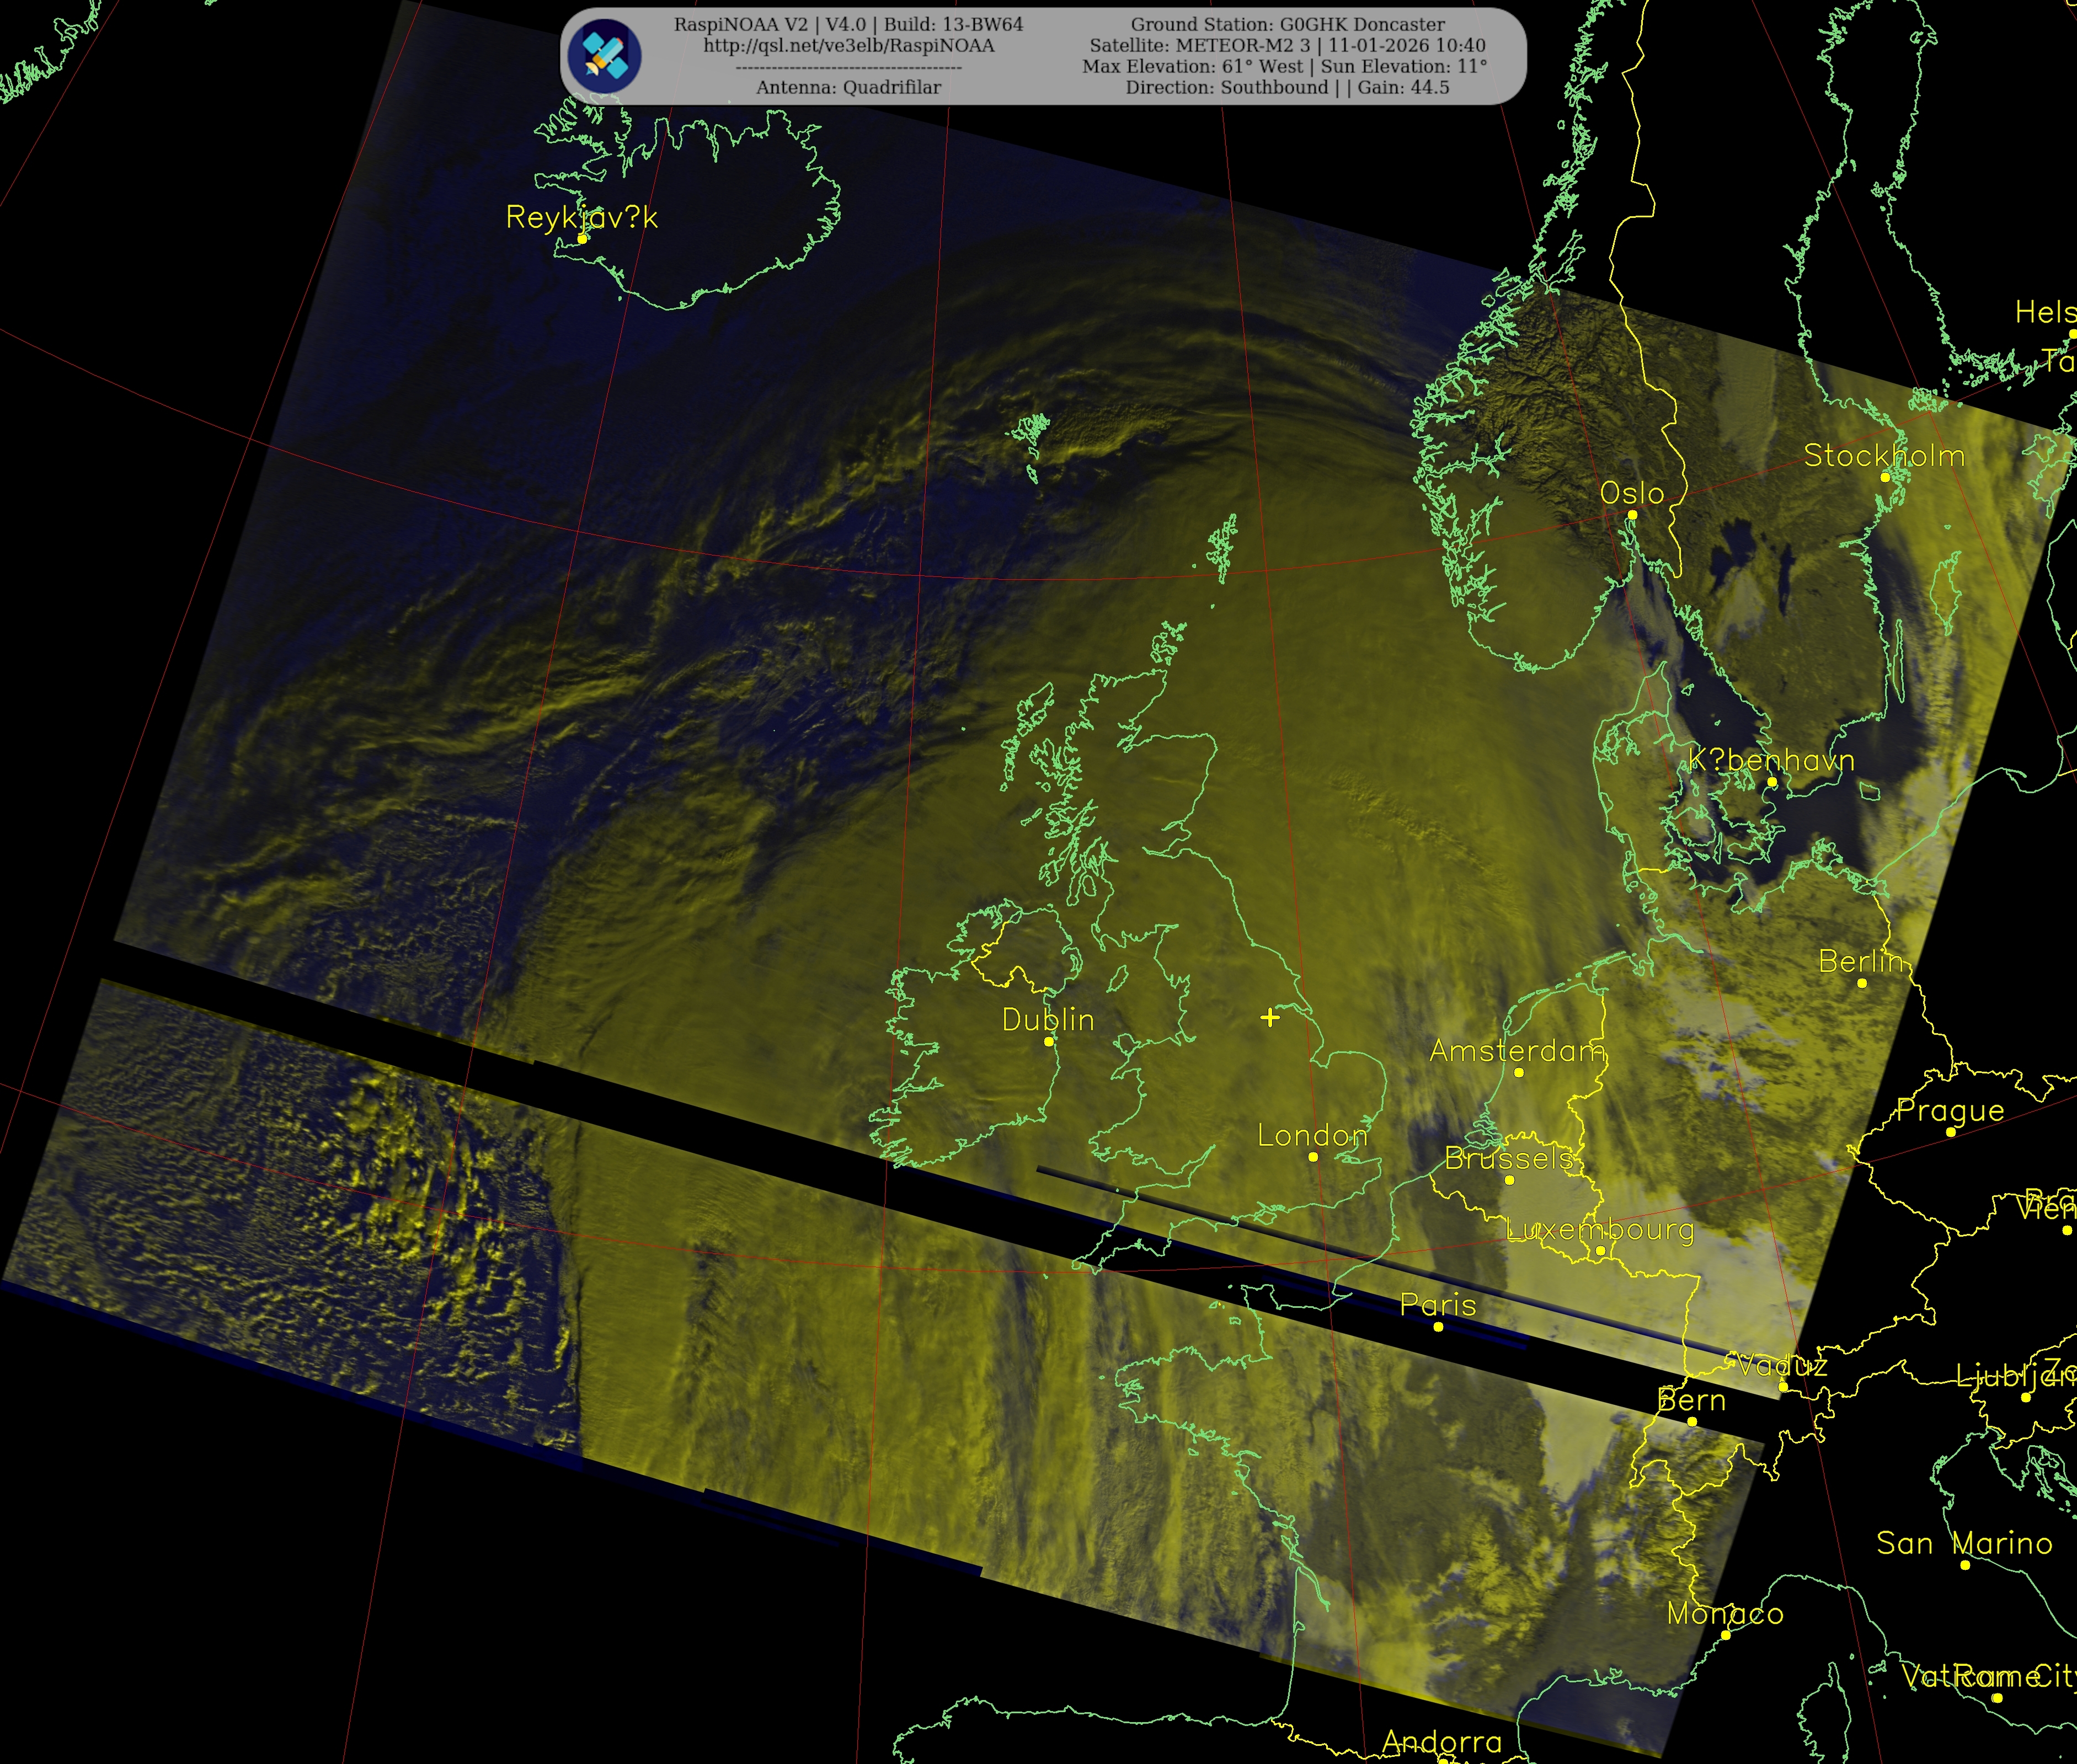Click the Amsterdam city marker dot
This screenshot has height=1764, width=2077.
coord(1518,1072)
